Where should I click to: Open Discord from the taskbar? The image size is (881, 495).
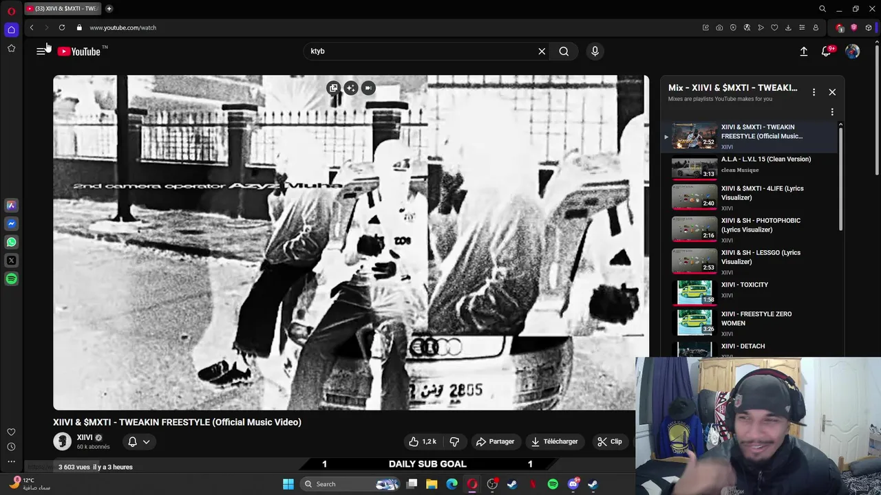[573, 484]
